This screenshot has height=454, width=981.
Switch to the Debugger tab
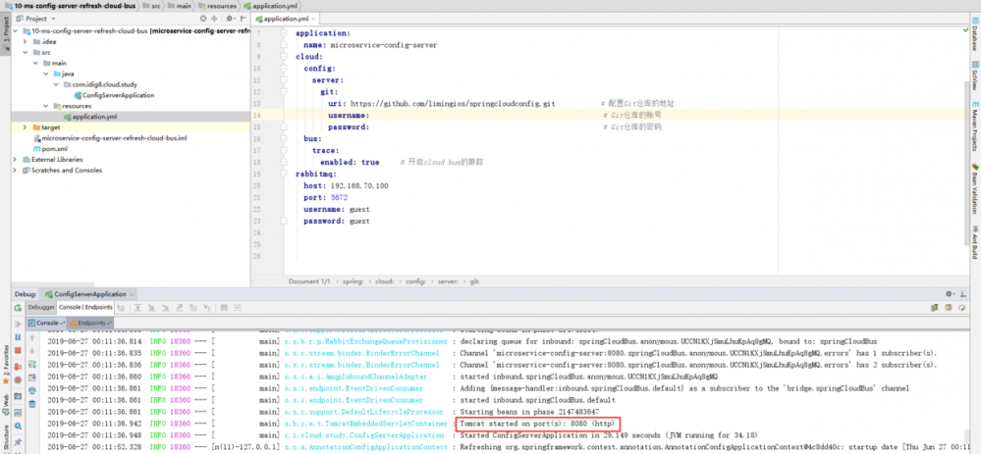(x=41, y=308)
